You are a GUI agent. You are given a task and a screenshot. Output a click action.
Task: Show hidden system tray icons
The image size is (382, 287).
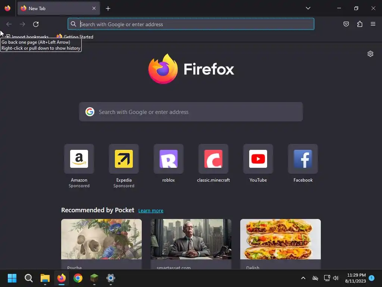[x=303, y=278]
